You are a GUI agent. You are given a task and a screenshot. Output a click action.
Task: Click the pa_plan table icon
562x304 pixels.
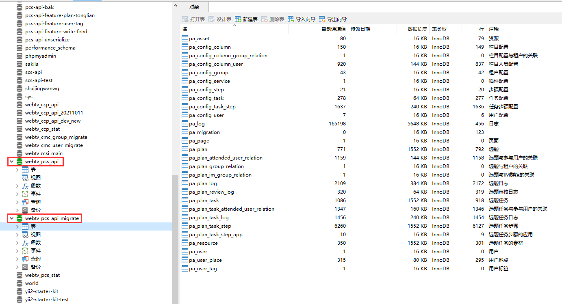(x=185, y=149)
